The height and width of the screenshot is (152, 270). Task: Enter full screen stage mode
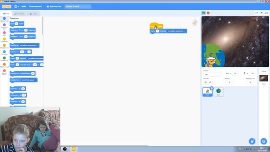tap(266, 13)
